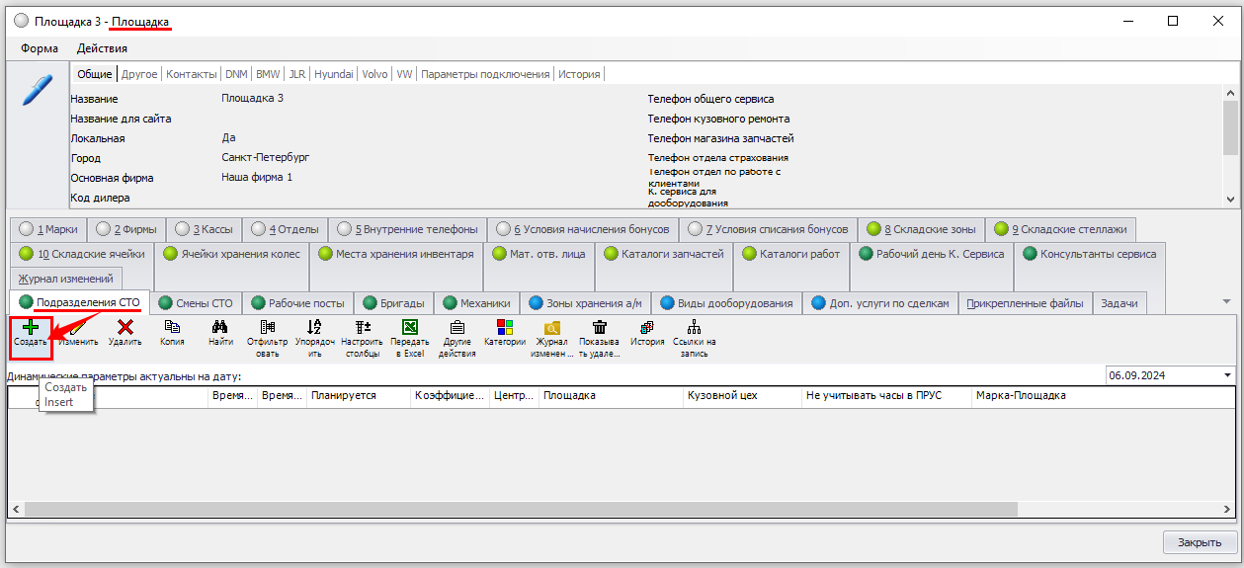Open Ссылки на запись links icon
The height and width of the screenshot is (568, 1244).
[694, 327]
